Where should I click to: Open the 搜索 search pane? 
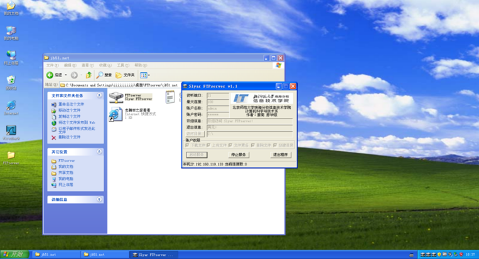(104, 75)
